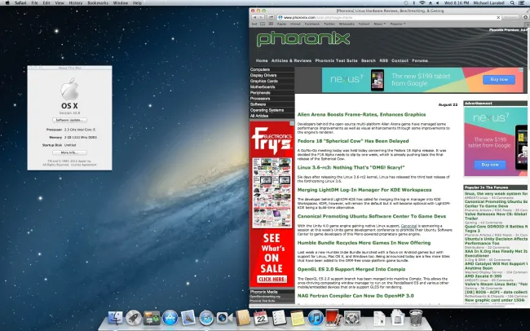The image size is (530, 331).
Task: Open the Bookmarks menu
Action: (x=98, y=2)
